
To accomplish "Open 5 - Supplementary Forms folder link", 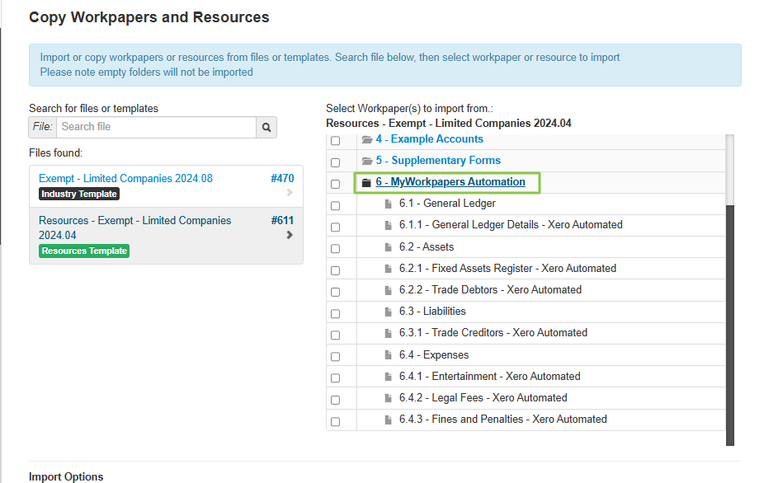I will coord(438,161).
